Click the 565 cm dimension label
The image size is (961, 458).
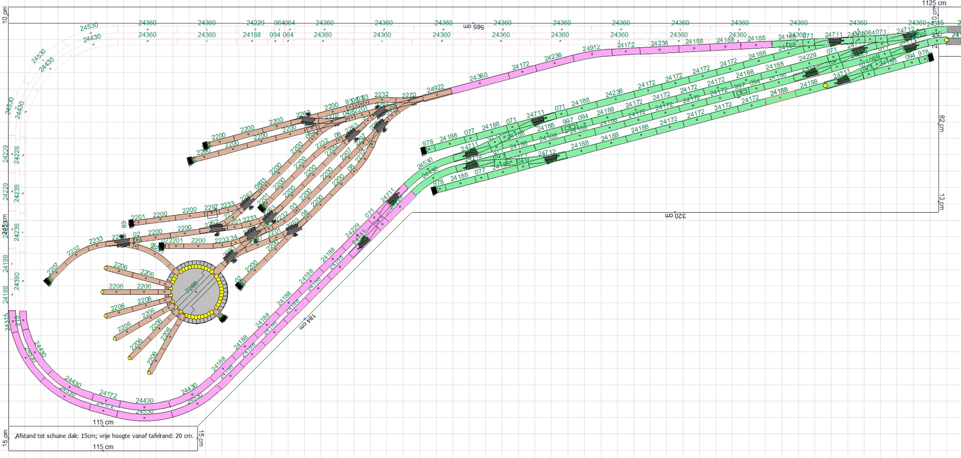point(473,27)
